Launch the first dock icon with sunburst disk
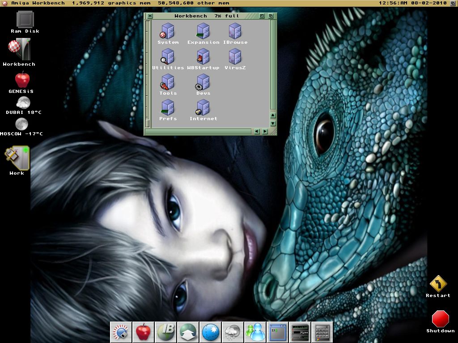458x343 pixels. click(121, 332)
